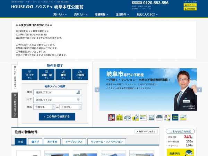Click ハウスドゥ 岐阜本荘公園前 title
The width and height of the screenshot is (208, 156).
click(x=59, y=7)
